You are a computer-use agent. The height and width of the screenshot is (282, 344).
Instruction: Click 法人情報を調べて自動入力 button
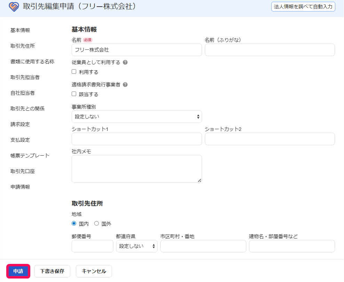(303, 7)
